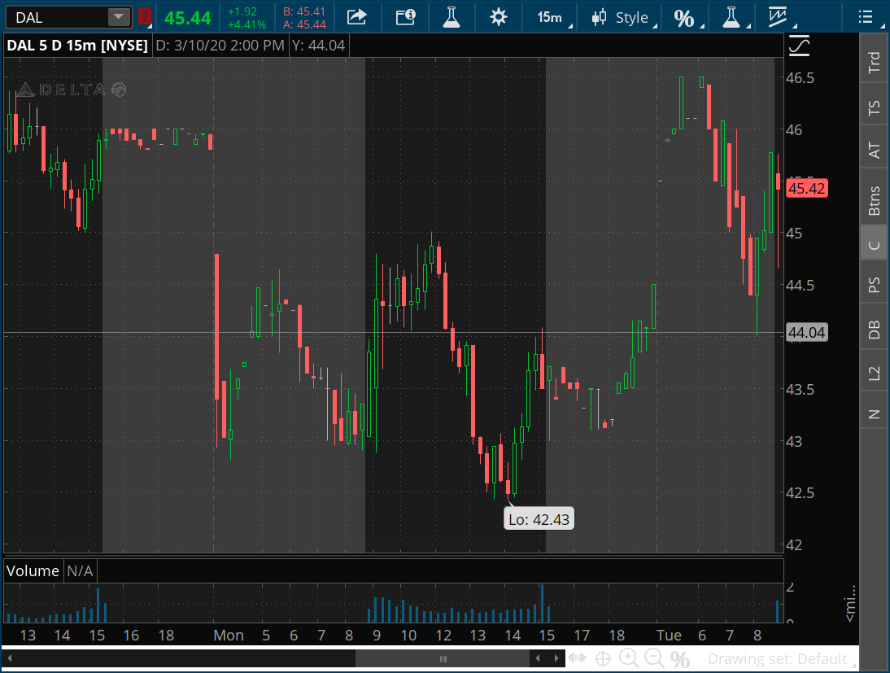Viewport: 890px width, 673px height.
Task: Open the Btns sidebar tab
Action: click(x=874, y=200)
